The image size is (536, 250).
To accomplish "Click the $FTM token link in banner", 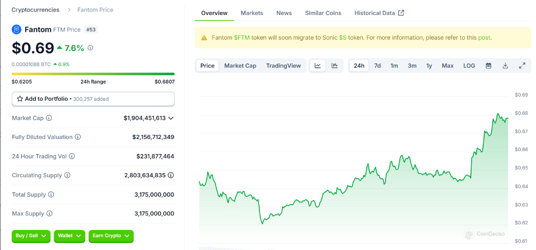I will 242,38.
